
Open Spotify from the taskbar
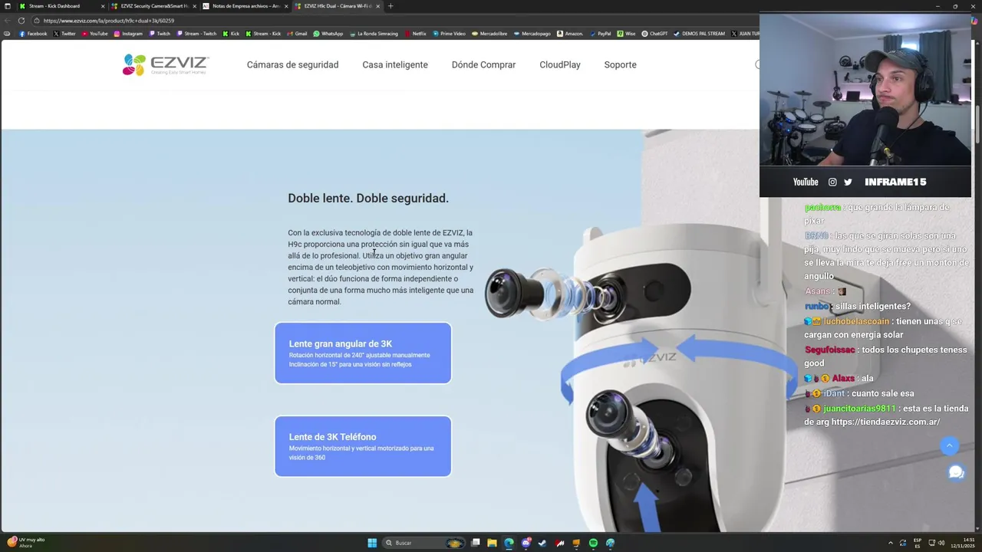[x=593, y=543]
